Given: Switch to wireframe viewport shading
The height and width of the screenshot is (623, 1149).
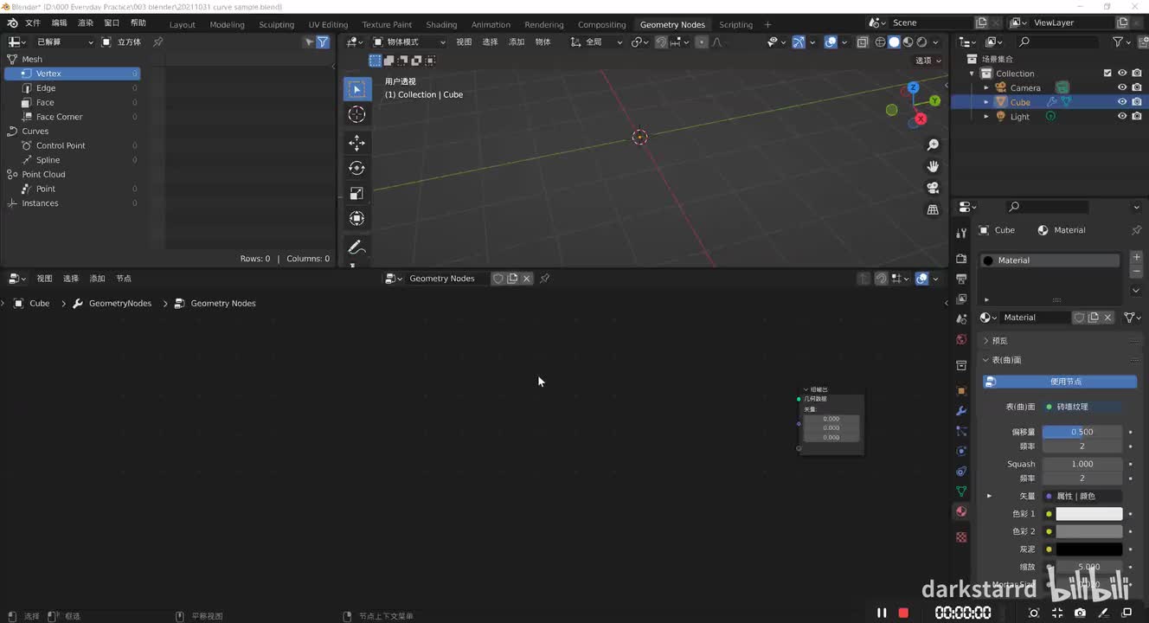Looking at the screenshot, I should click(881, 42).
